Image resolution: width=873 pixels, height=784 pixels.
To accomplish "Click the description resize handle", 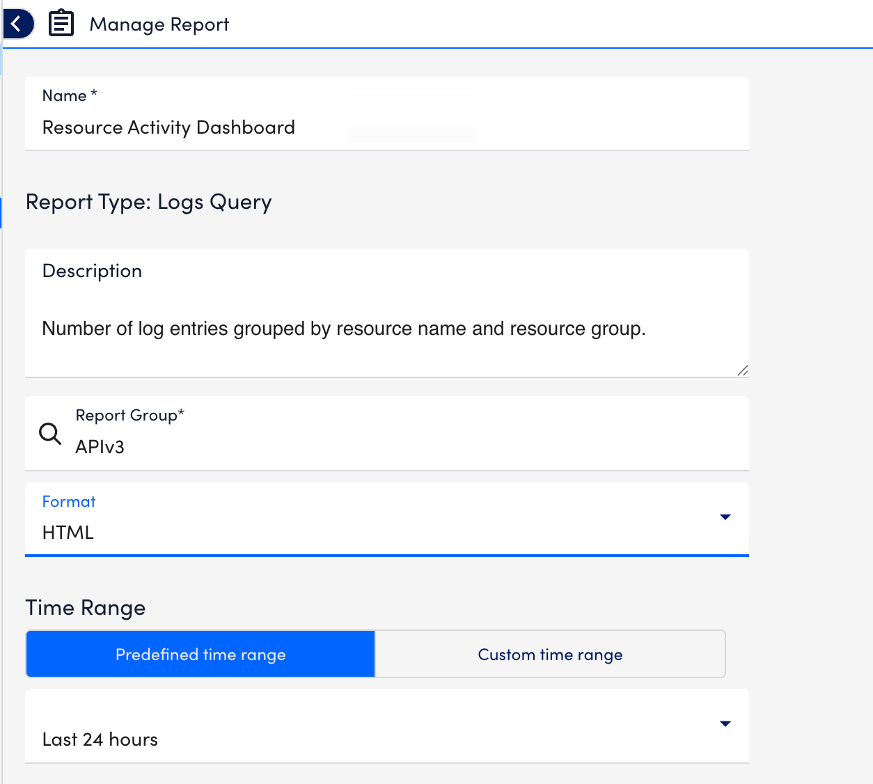I will (742, 370).
